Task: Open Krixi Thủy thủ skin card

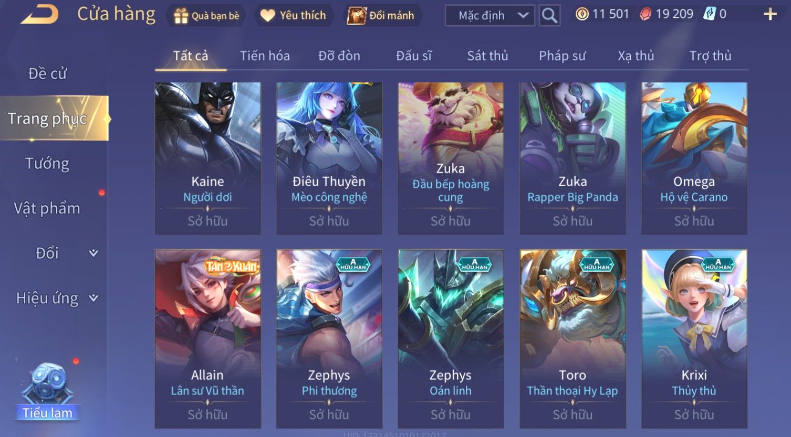Action: pyautogui.click(x=694, y=339)
